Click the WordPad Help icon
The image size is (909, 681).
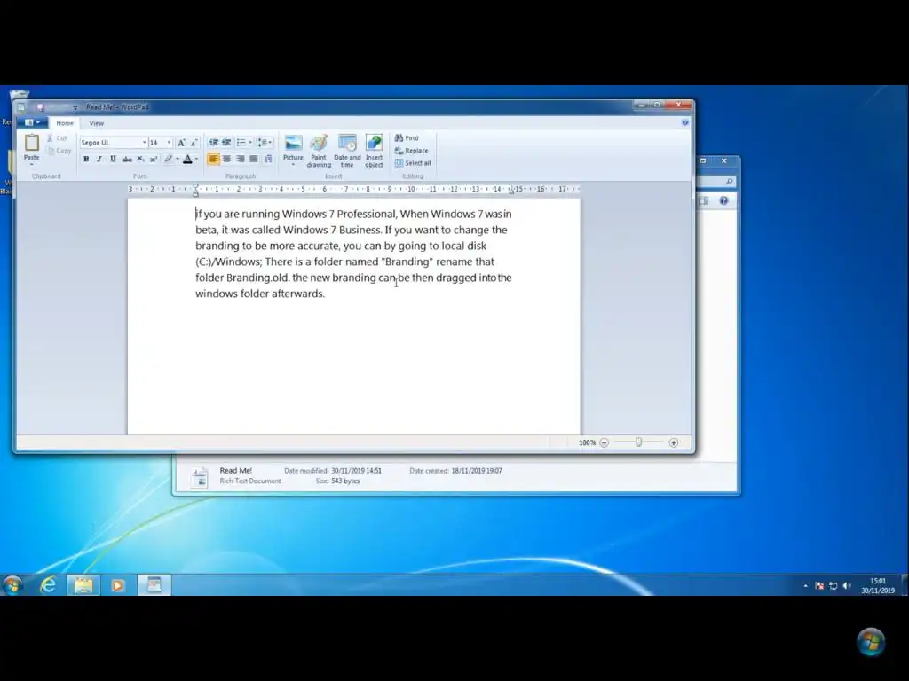pyautogui.click(x=684, y=122)
